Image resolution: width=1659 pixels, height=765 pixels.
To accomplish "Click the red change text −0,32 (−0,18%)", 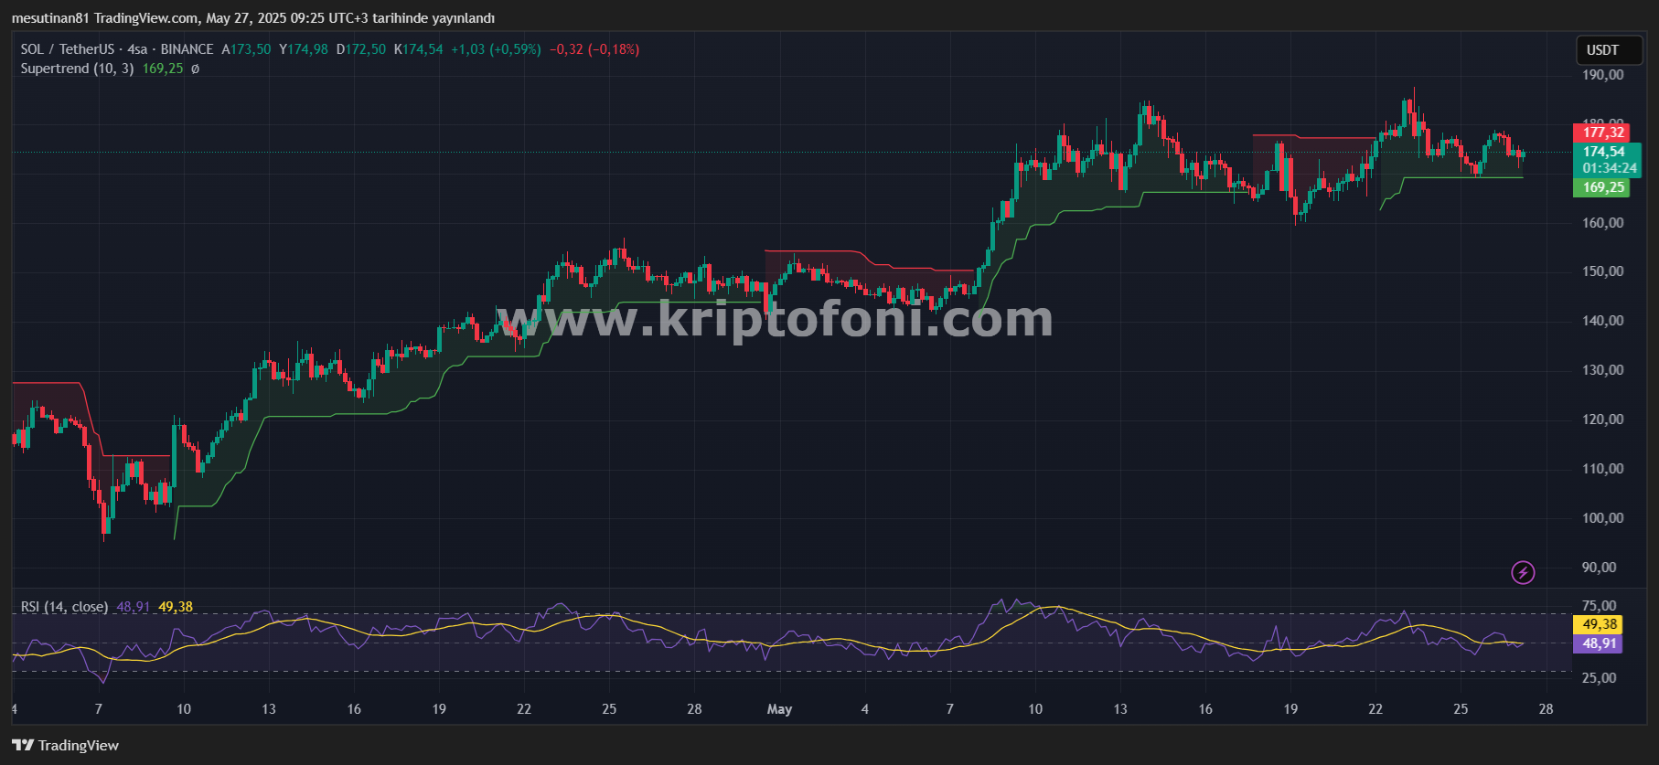I will (x=594, y=49).
